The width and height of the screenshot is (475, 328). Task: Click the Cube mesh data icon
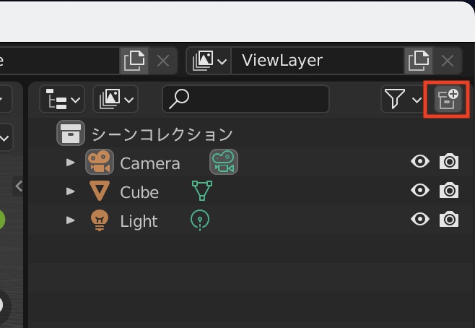[x=202, y=191]
